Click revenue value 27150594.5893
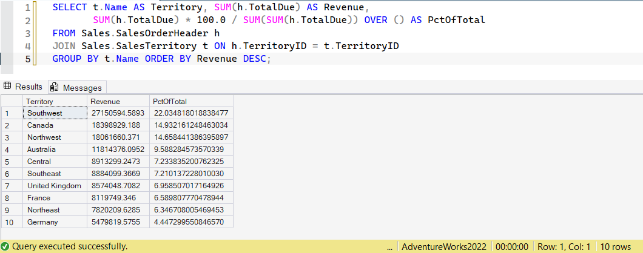643x253 pixels. (118, 113)
